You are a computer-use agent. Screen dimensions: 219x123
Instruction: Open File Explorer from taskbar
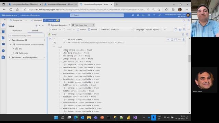[89, 118]
